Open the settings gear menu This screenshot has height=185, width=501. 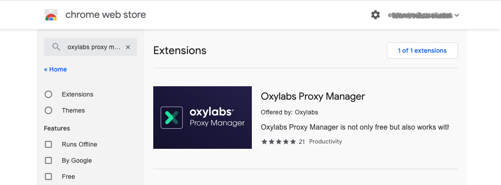tap(376, 15)
